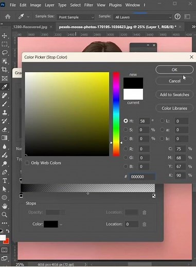The width and height of the screenshot is (196, 267).
Task: Select the Move tool
Action: pos(5,35)
